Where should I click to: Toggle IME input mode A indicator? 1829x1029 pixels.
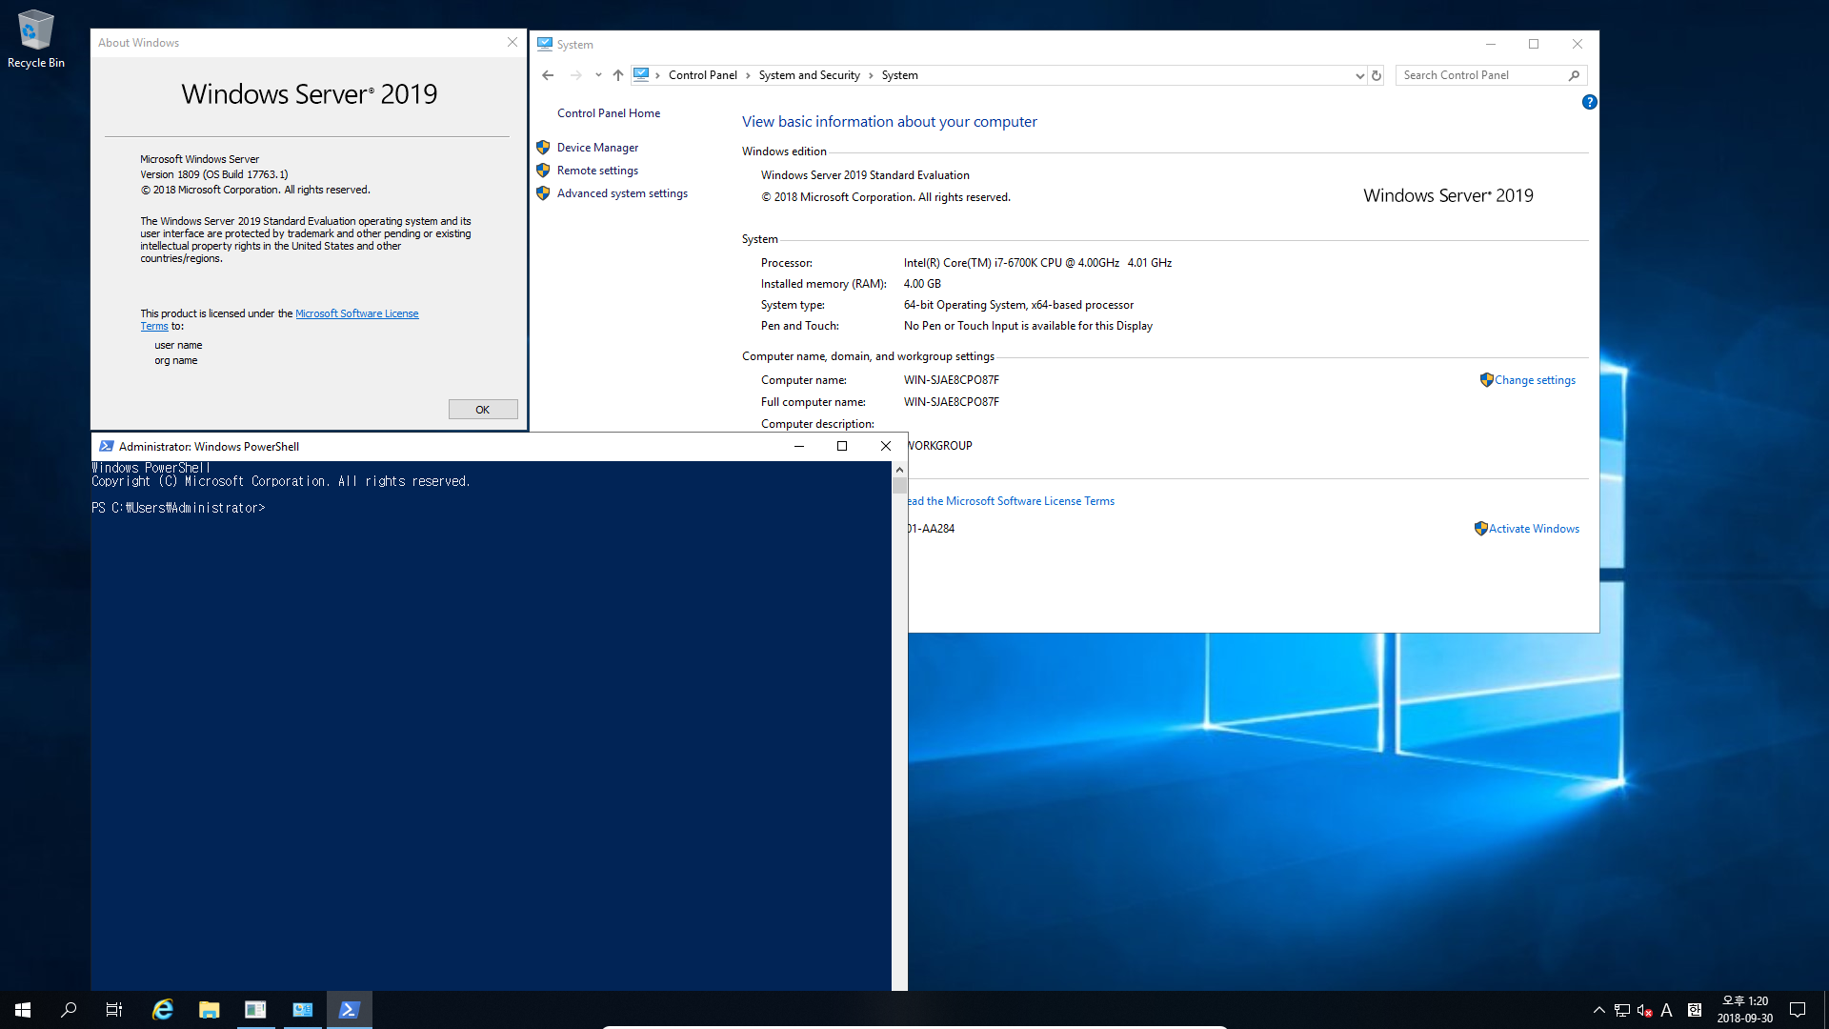pos(1667,1010)
